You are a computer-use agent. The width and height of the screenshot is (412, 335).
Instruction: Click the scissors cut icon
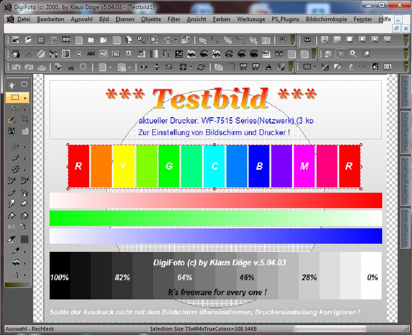click(x=71, y=67)
